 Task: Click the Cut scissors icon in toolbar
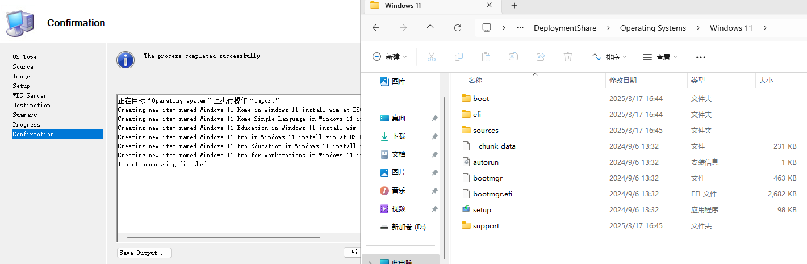pyautogui.click(x=431, y=57)
